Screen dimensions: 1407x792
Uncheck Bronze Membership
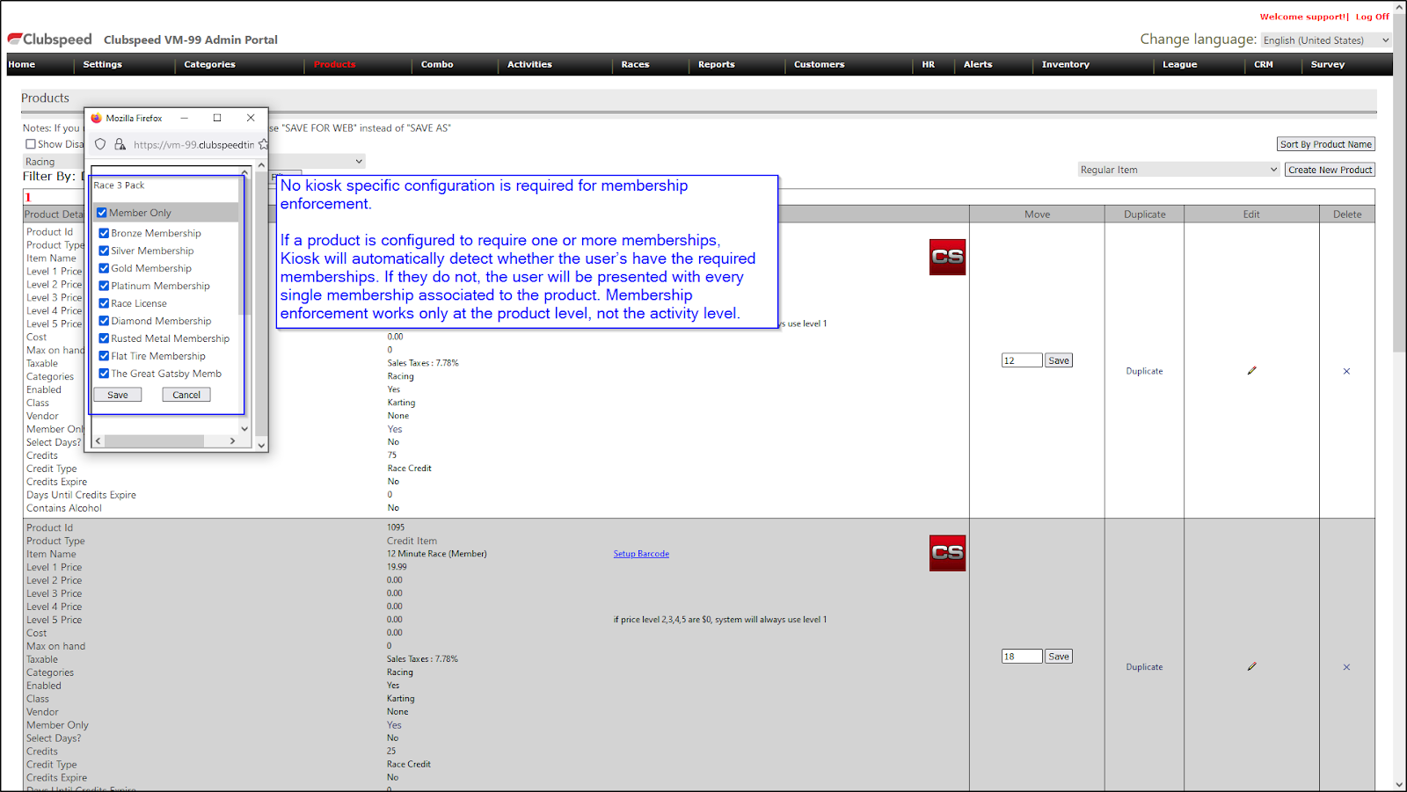coord(104,233)
